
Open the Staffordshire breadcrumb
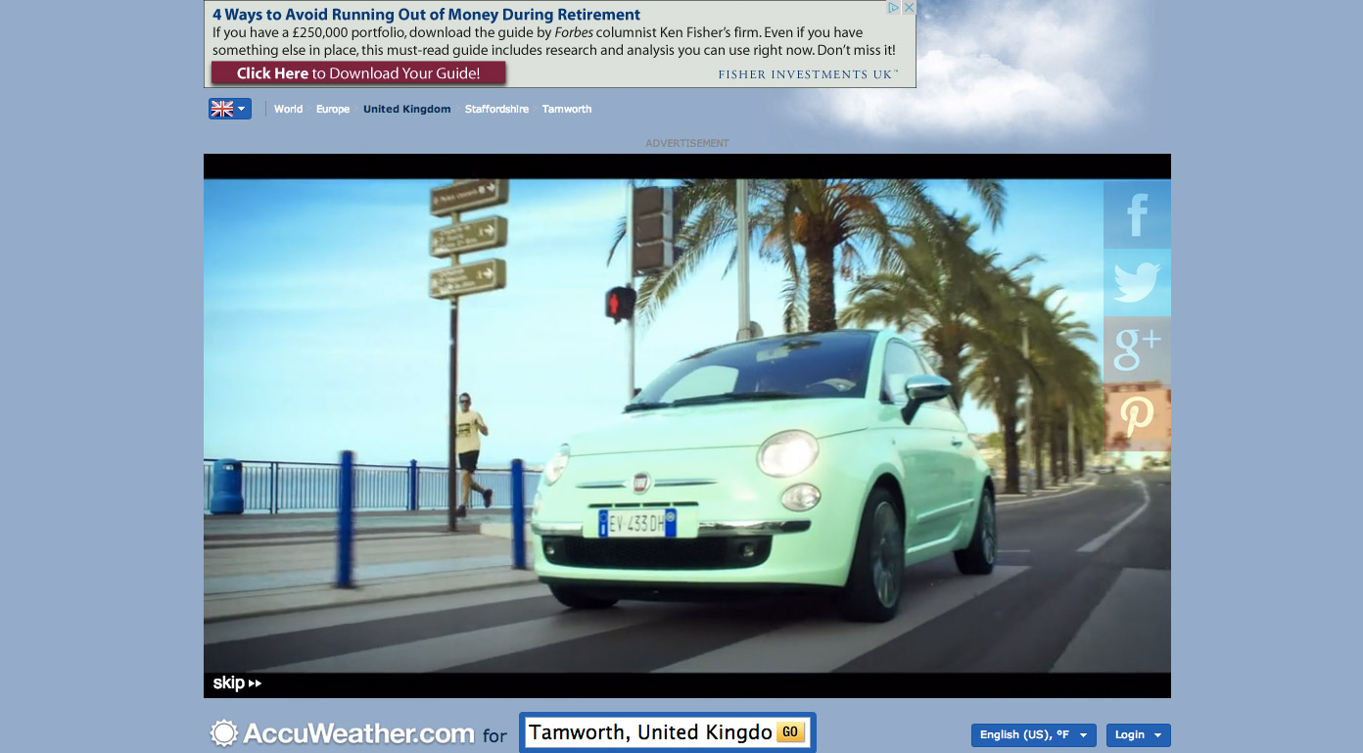496,109
